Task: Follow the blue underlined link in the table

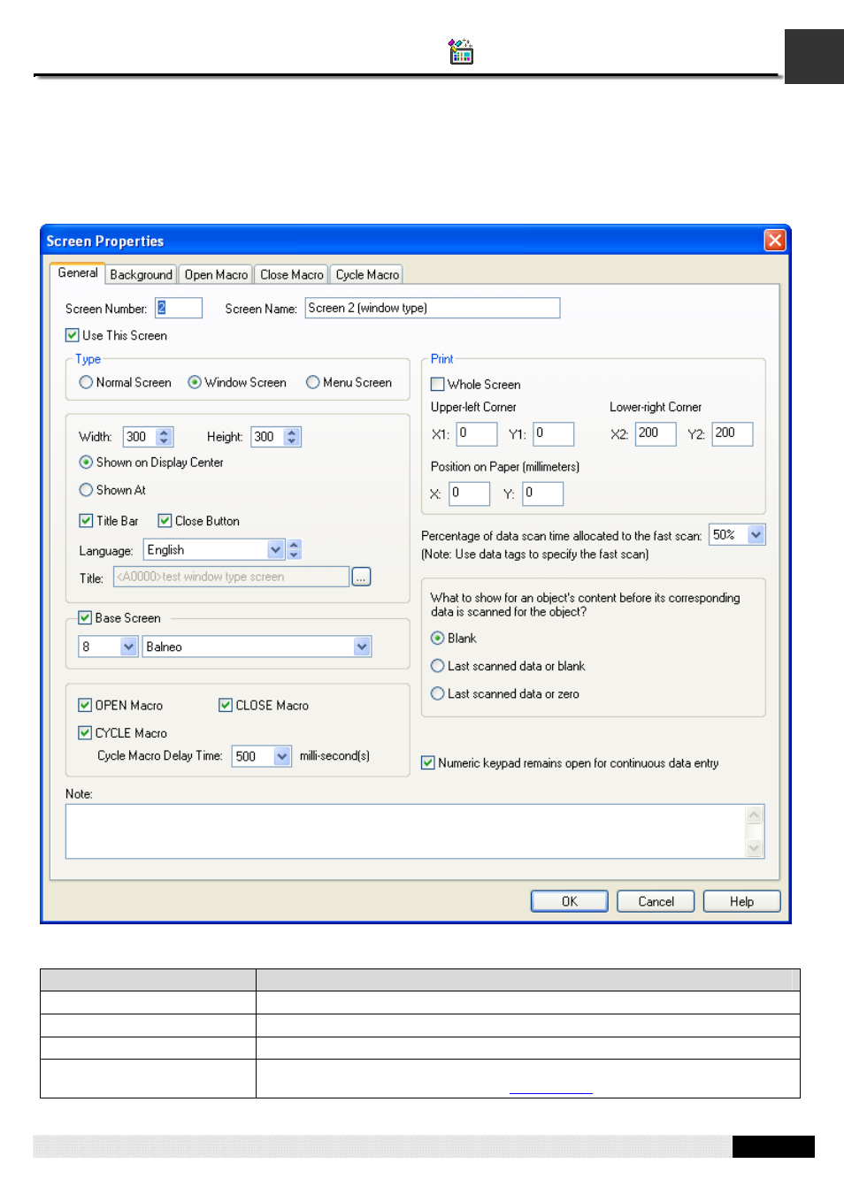Action: pyautogui.click(x=550, y=1089)
